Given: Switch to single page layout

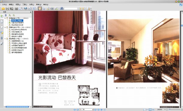Looking at the screenshot, I should click(144, 109).
